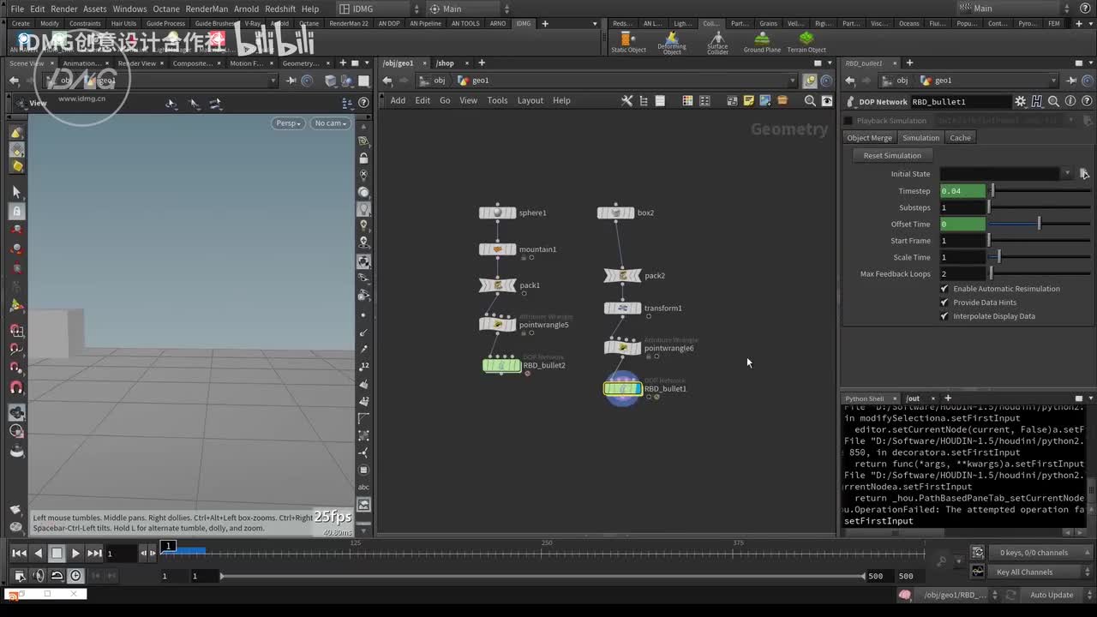
Task: Click the Static Object shelf tool
Action: click(627, 40)
